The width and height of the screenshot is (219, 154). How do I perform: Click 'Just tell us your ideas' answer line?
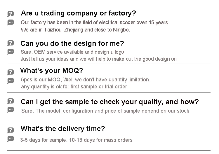[x=99, y=59]
